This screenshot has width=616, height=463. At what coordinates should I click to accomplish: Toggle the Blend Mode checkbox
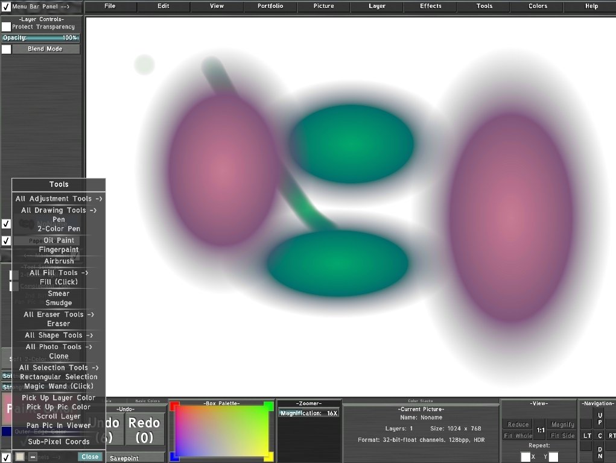tap(6, 49)
